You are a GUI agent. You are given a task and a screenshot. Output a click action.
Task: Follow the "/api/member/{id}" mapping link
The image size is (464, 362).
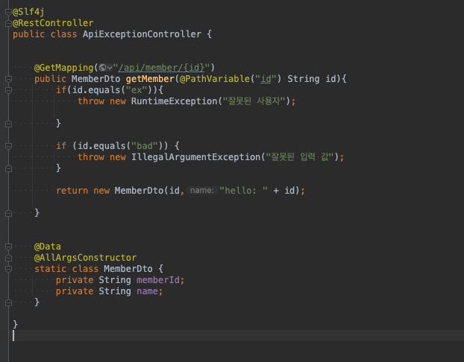(x=161, y=68)
